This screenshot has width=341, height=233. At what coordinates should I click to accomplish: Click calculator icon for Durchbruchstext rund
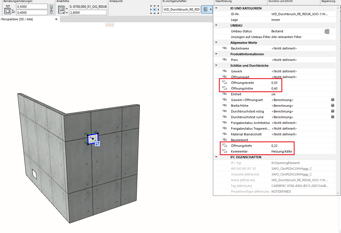coord(333,117)
